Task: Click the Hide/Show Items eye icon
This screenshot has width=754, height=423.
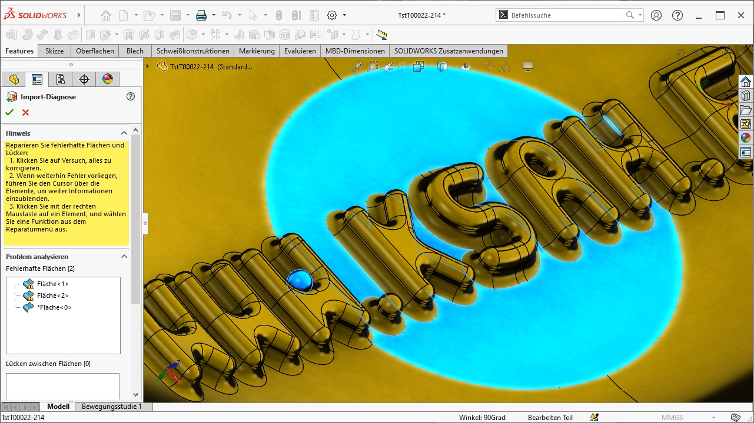Action: click(466, 67)
